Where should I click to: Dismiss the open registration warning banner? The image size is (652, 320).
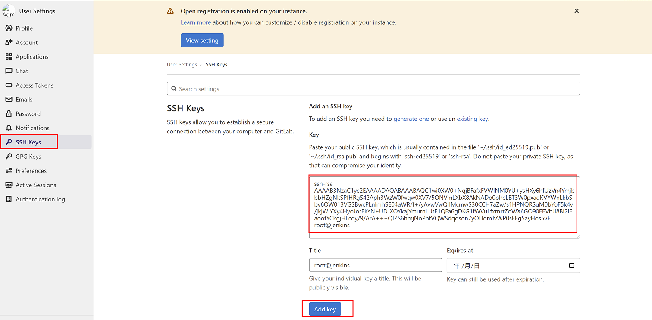point(577,11)
